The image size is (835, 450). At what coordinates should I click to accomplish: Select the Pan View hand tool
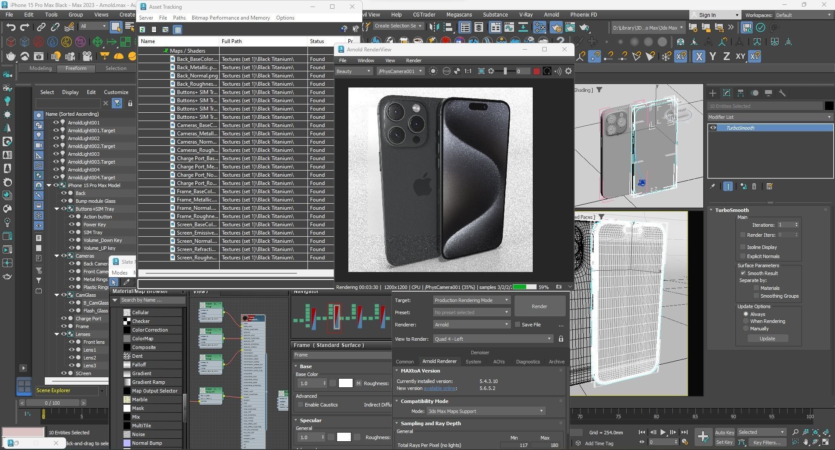[805, 442]
